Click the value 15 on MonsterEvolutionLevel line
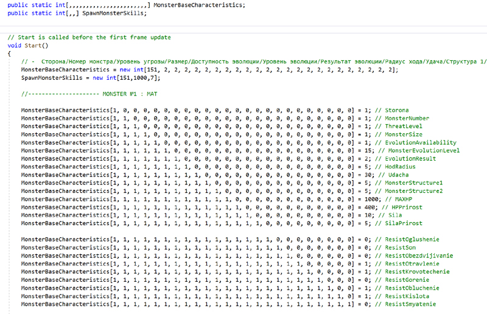The width and height of the screenshot is (487, 314). click(368, 150)
